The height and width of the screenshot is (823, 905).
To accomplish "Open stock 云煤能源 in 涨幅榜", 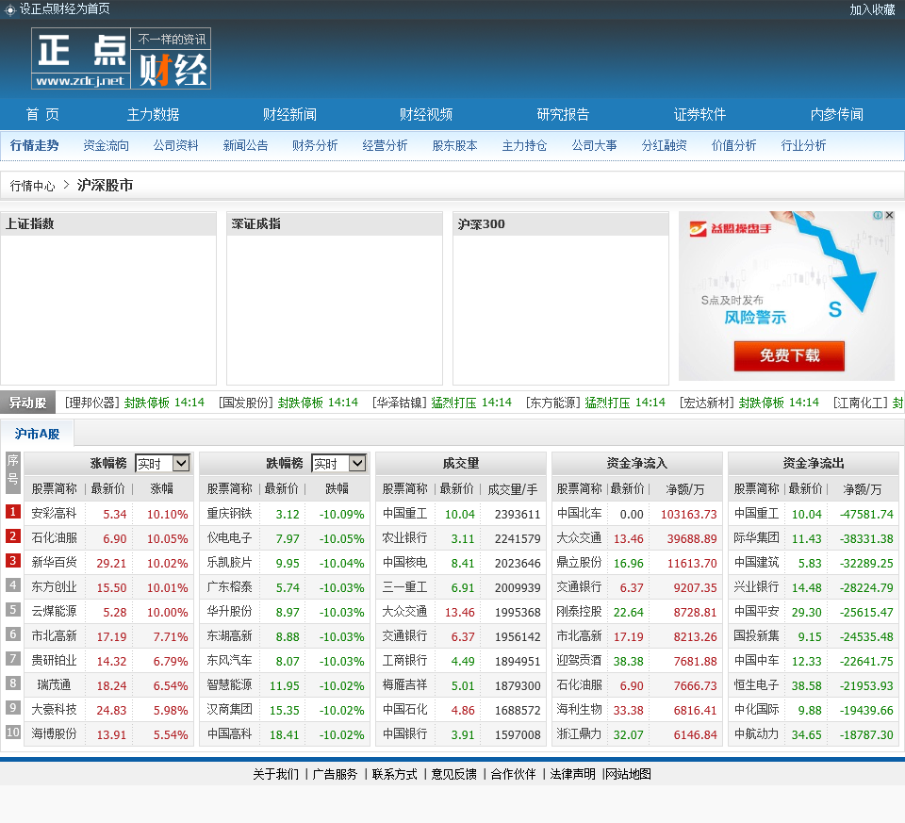I will [x=55, y=612].
